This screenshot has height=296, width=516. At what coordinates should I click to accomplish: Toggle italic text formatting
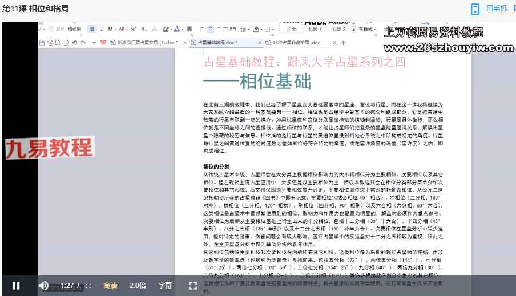tap(102, 29)
